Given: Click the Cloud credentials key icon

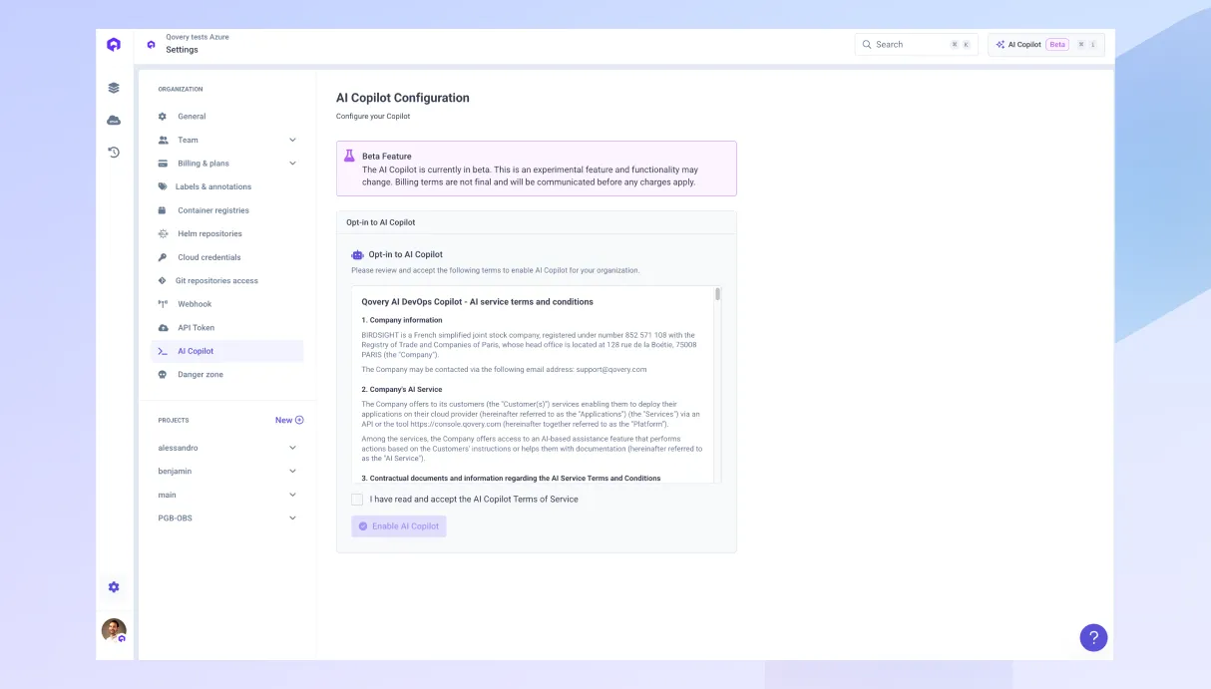Looking at the screenshot, I should [163, 257].
